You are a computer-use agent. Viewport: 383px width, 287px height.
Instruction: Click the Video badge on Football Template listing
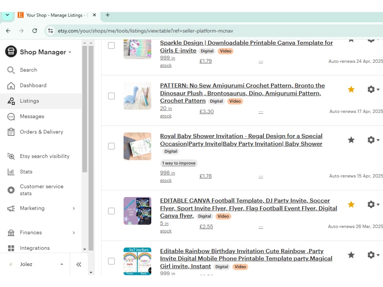(223, 216)
